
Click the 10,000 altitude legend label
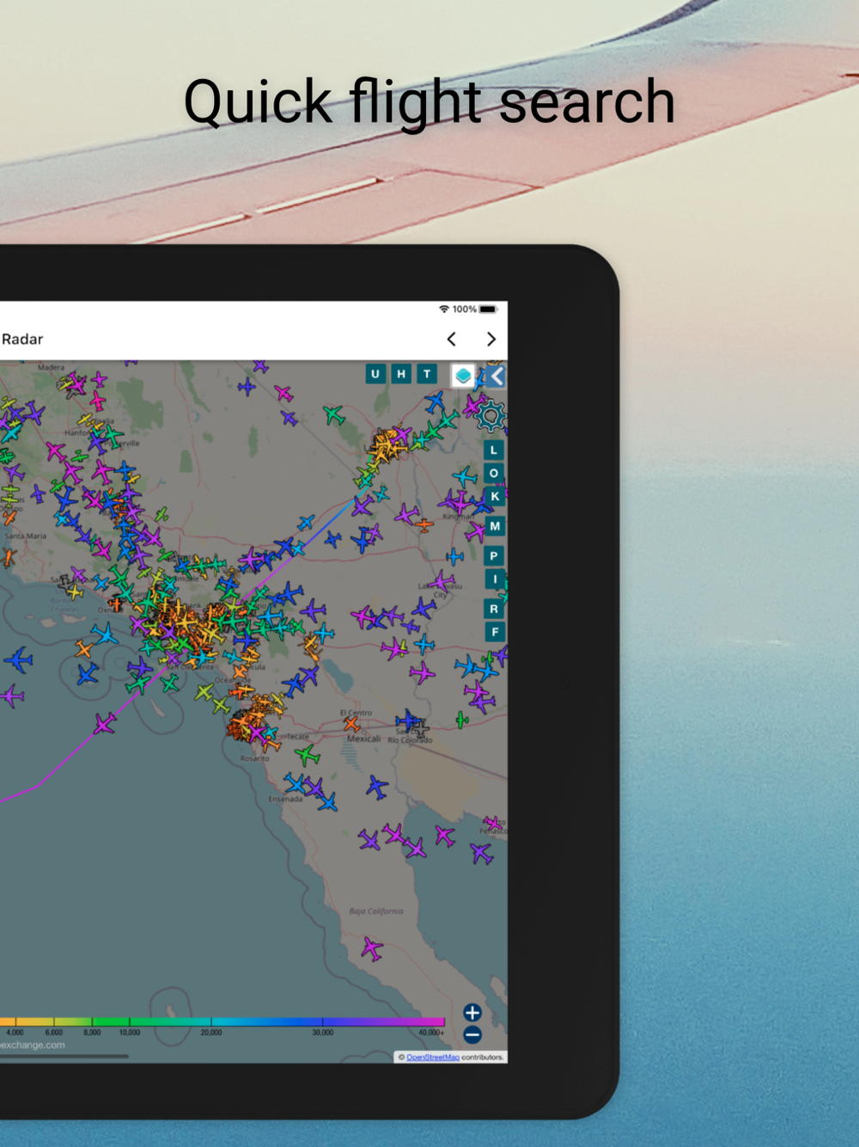(x=130, y=1032)
